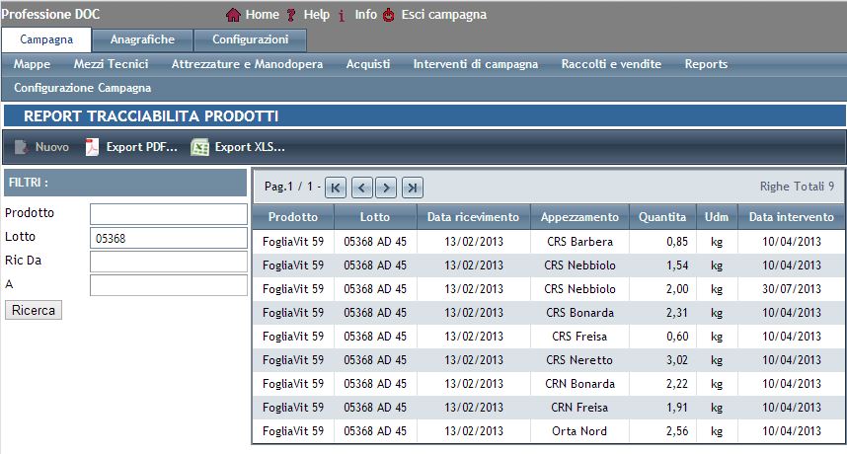Screen dimensions: 847x454
Task: Click into the Prodotto filter field
Action: tap(168, 214)
